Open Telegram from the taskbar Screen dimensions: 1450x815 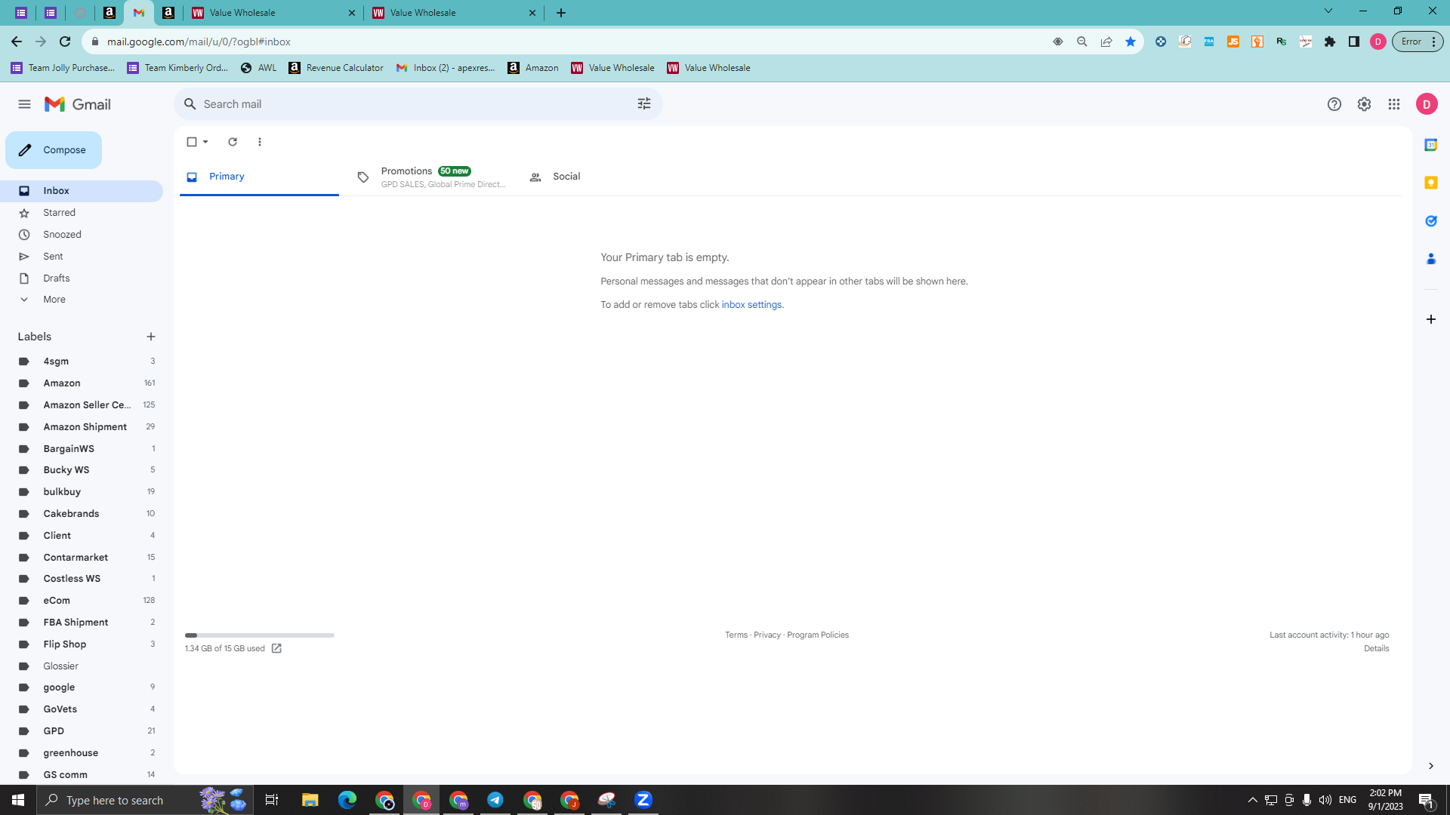tap(495, 800)
